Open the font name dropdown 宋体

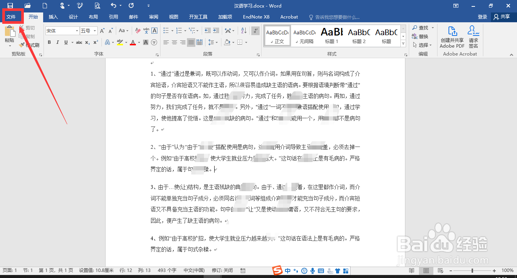77,31
